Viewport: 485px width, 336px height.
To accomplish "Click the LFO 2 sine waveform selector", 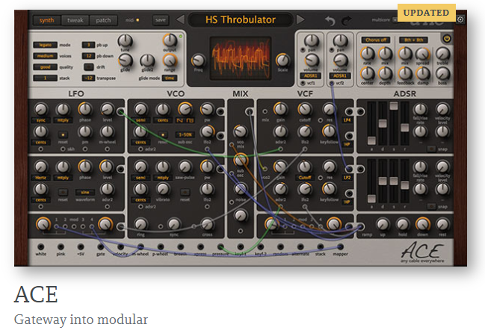I will tap(85, 192).
